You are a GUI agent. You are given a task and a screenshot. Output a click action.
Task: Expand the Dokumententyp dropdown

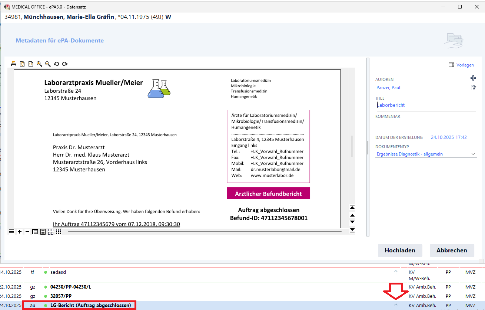(473, 154)
